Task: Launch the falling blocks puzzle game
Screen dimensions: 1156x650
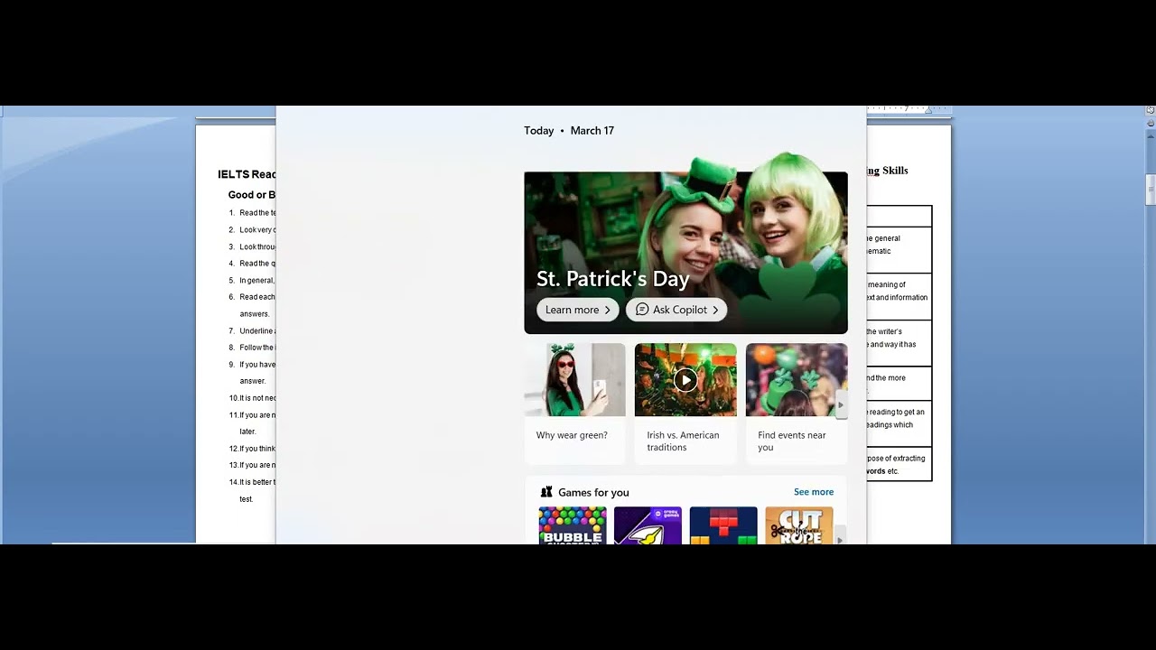Action: pos(723,525)
